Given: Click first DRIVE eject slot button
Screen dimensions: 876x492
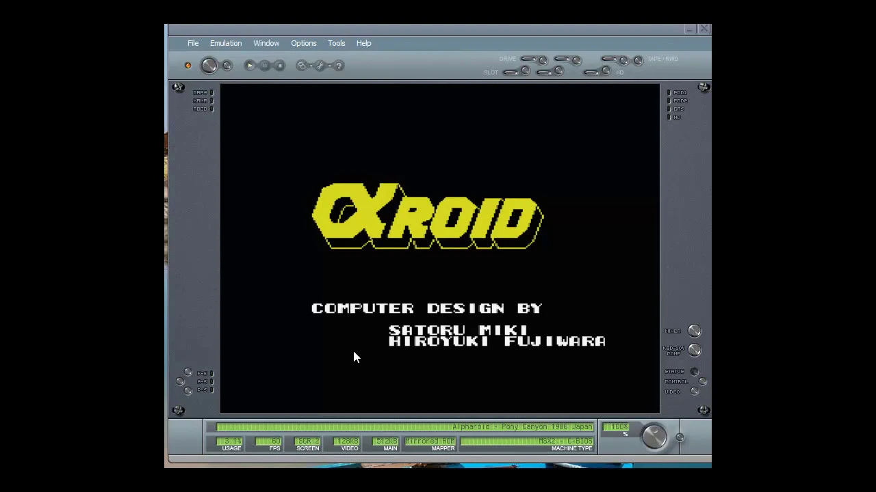Looking at the screenshot, I should point(528,59).
